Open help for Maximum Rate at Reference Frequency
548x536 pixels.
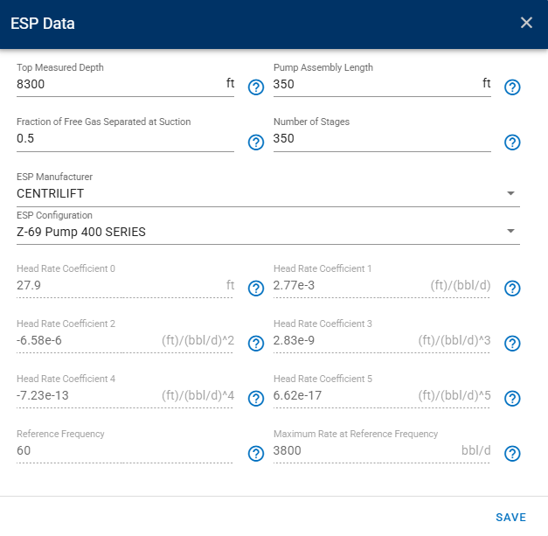tap(513, 453)
